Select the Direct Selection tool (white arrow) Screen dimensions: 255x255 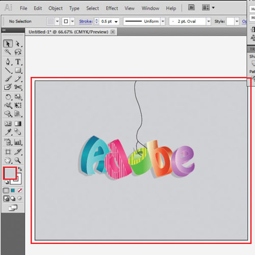[x=18, y=44]
